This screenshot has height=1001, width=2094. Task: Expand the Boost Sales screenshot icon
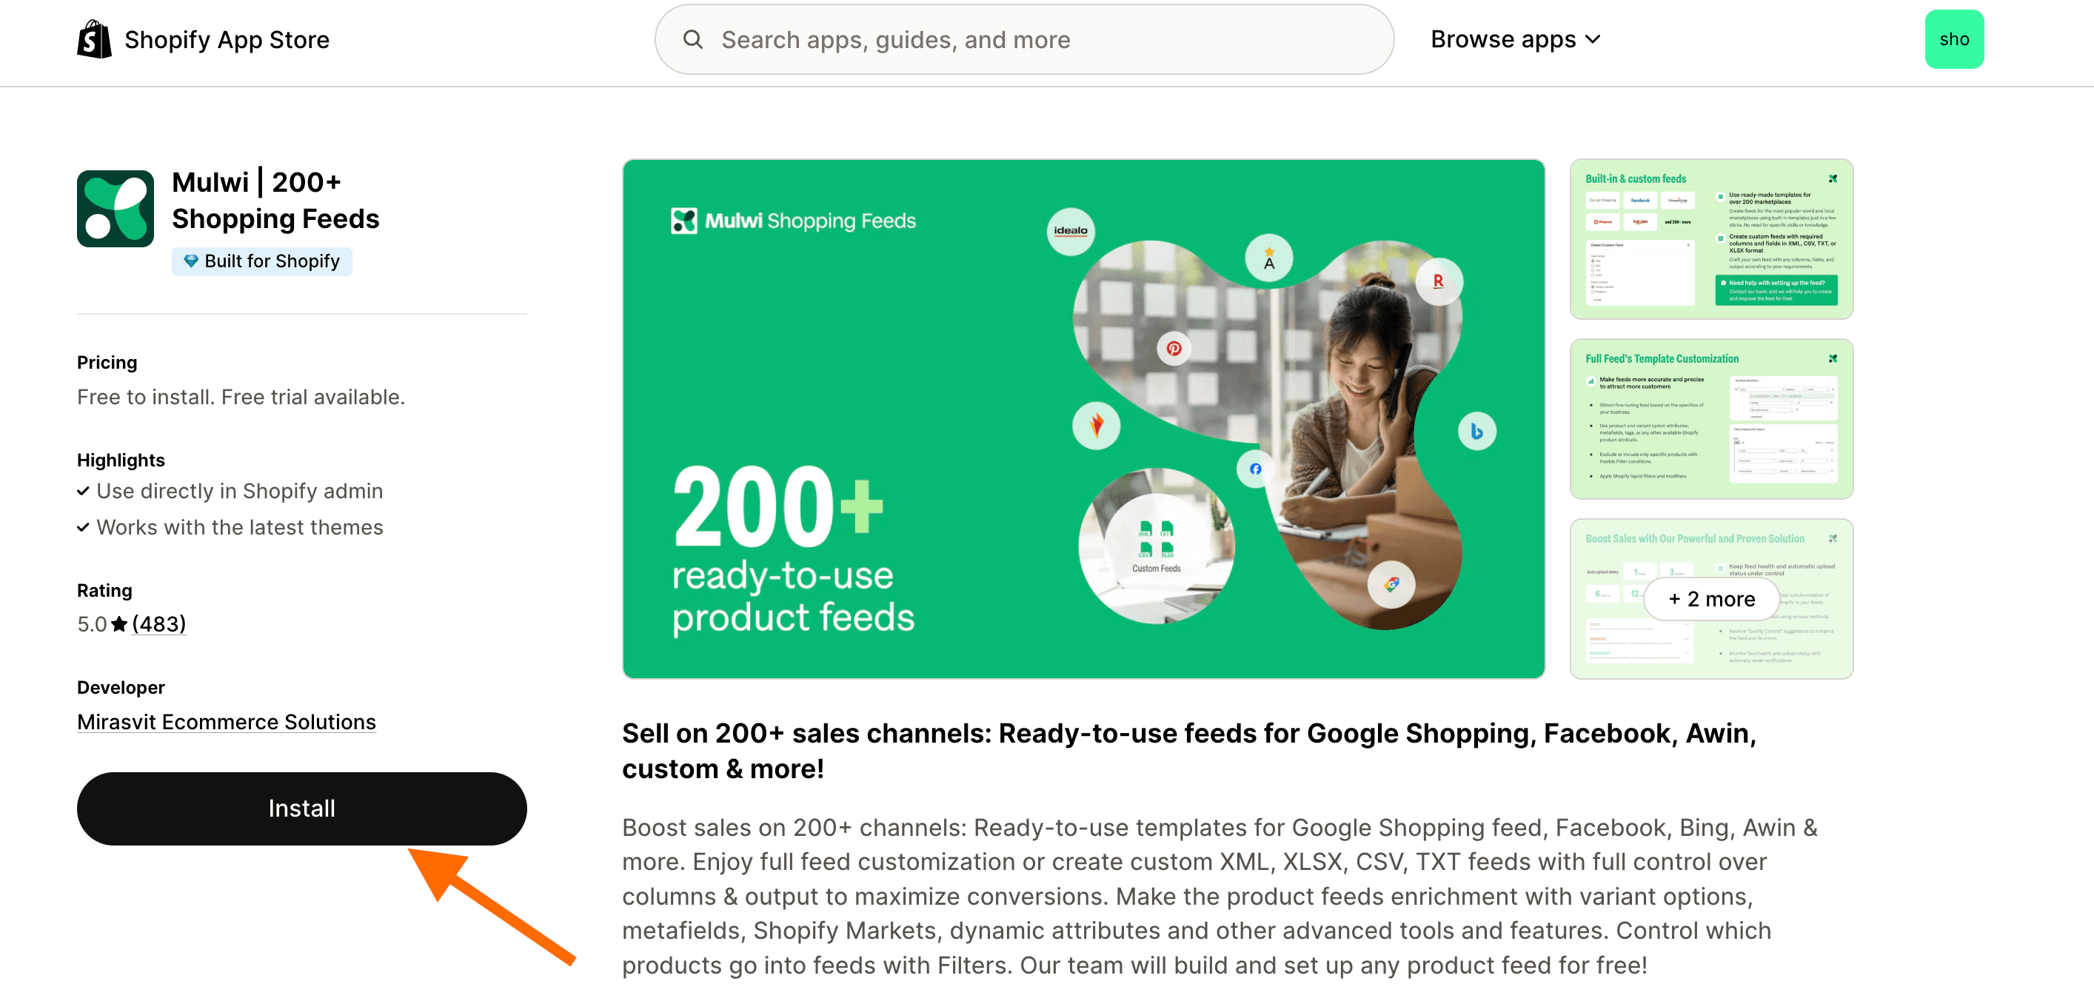pos(1833,539)
